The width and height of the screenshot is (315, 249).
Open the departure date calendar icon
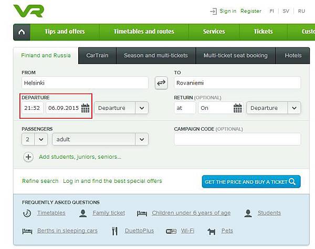pyautogui.click(x=85, y=108)
